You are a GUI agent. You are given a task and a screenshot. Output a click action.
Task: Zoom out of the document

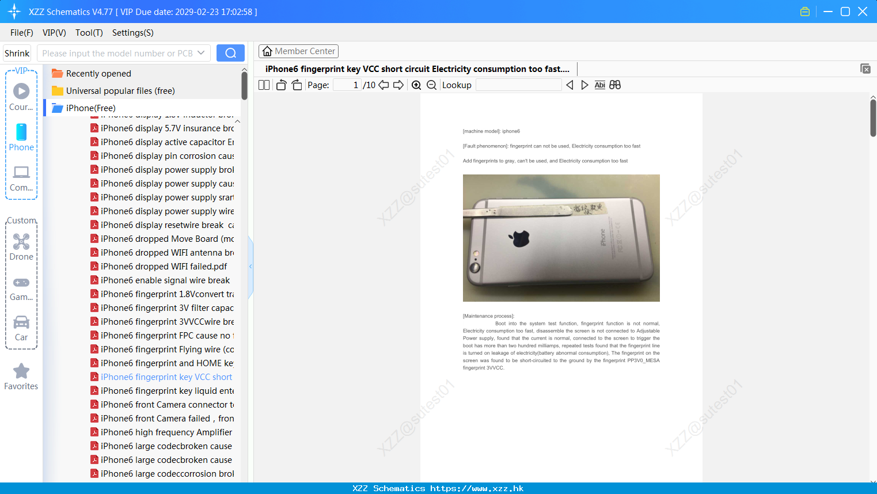point(431,85)
